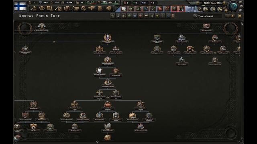The image size is (257, 144).
Task: Open the Logistics menu icon
Action: [x=100, y=8]
